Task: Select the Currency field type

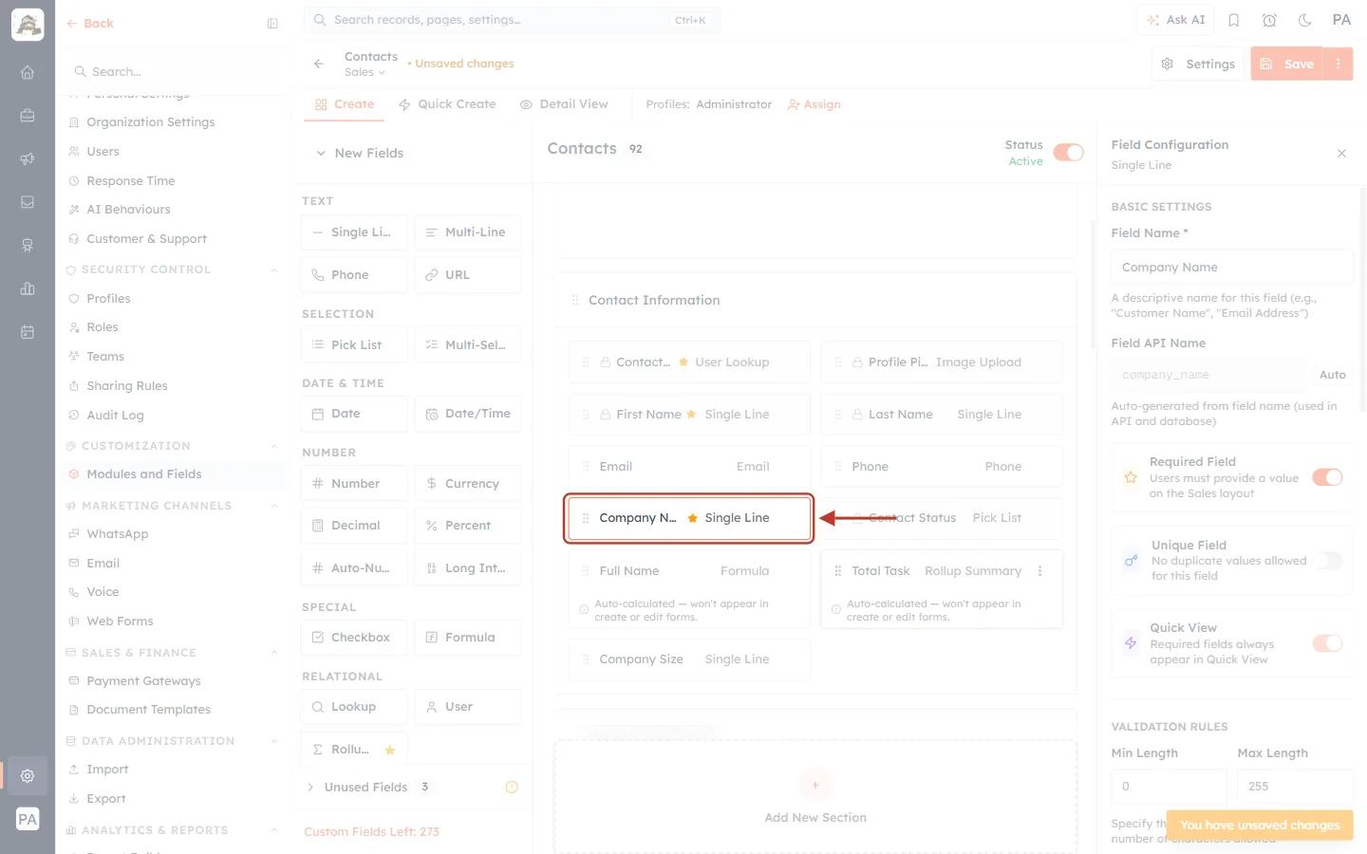Action: pyautogui.click(x=468, y=483)
